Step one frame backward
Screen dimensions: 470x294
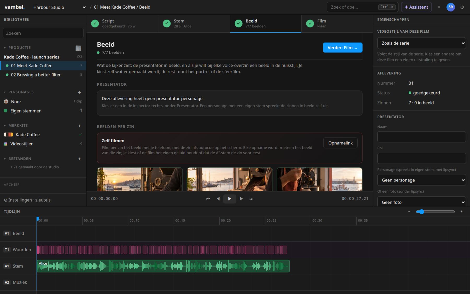[x=218, y=199]
